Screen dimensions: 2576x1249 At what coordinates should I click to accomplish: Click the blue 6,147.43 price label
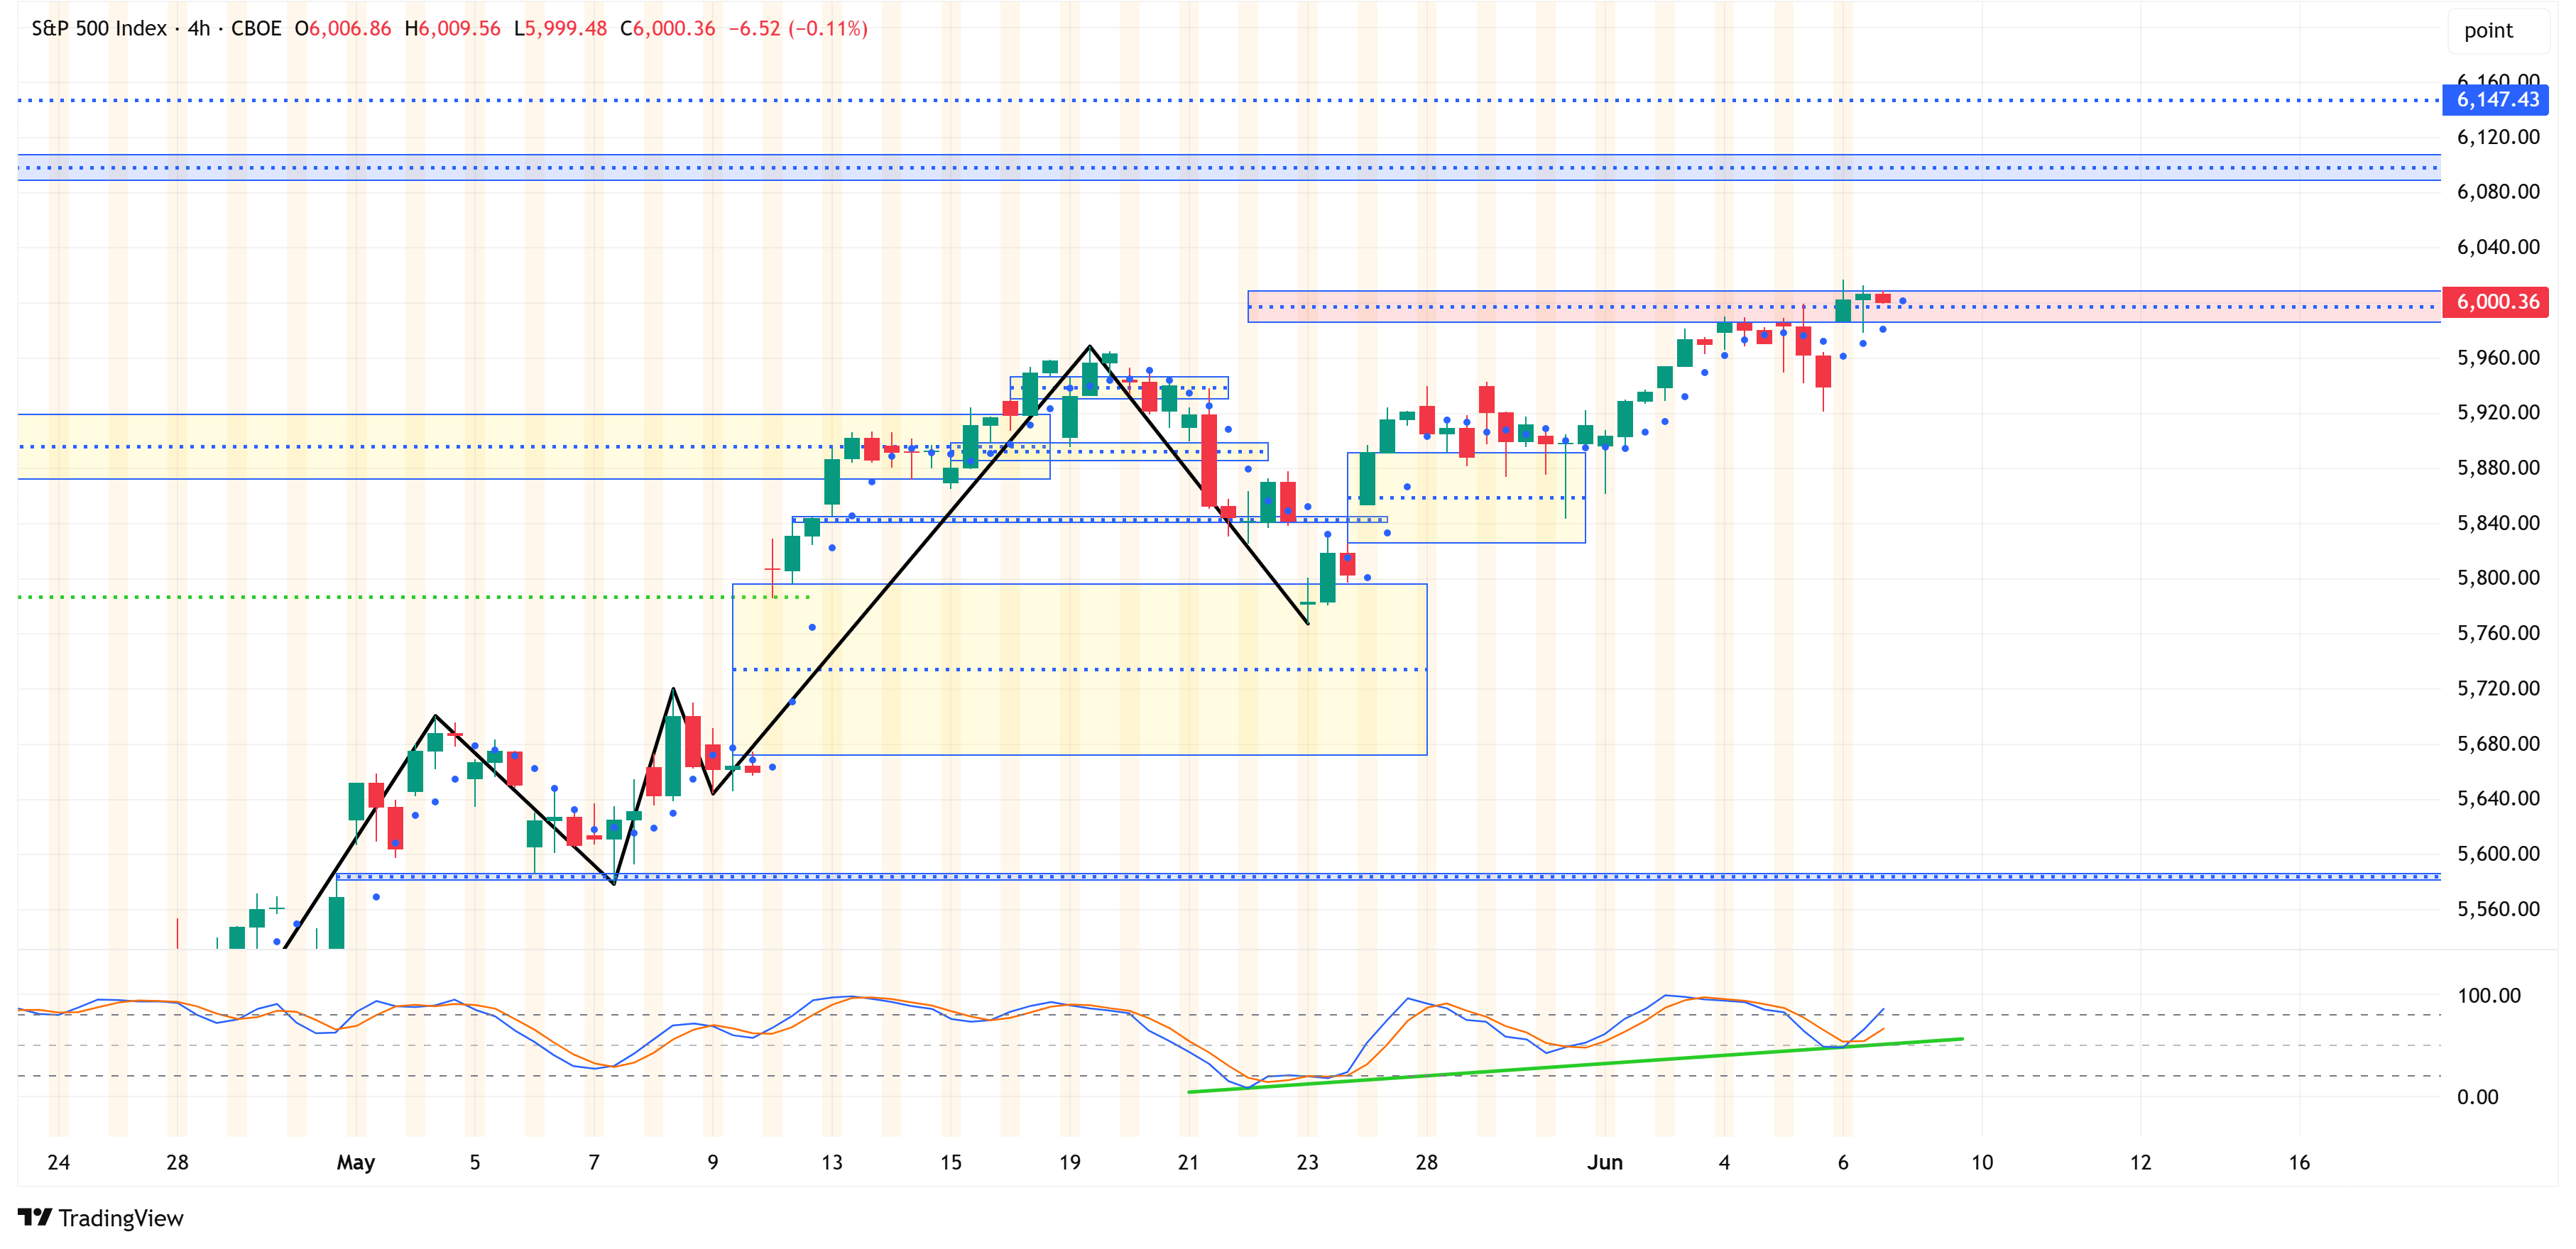point(2496,100)
